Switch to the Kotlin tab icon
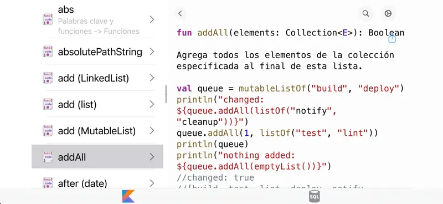 128,196
